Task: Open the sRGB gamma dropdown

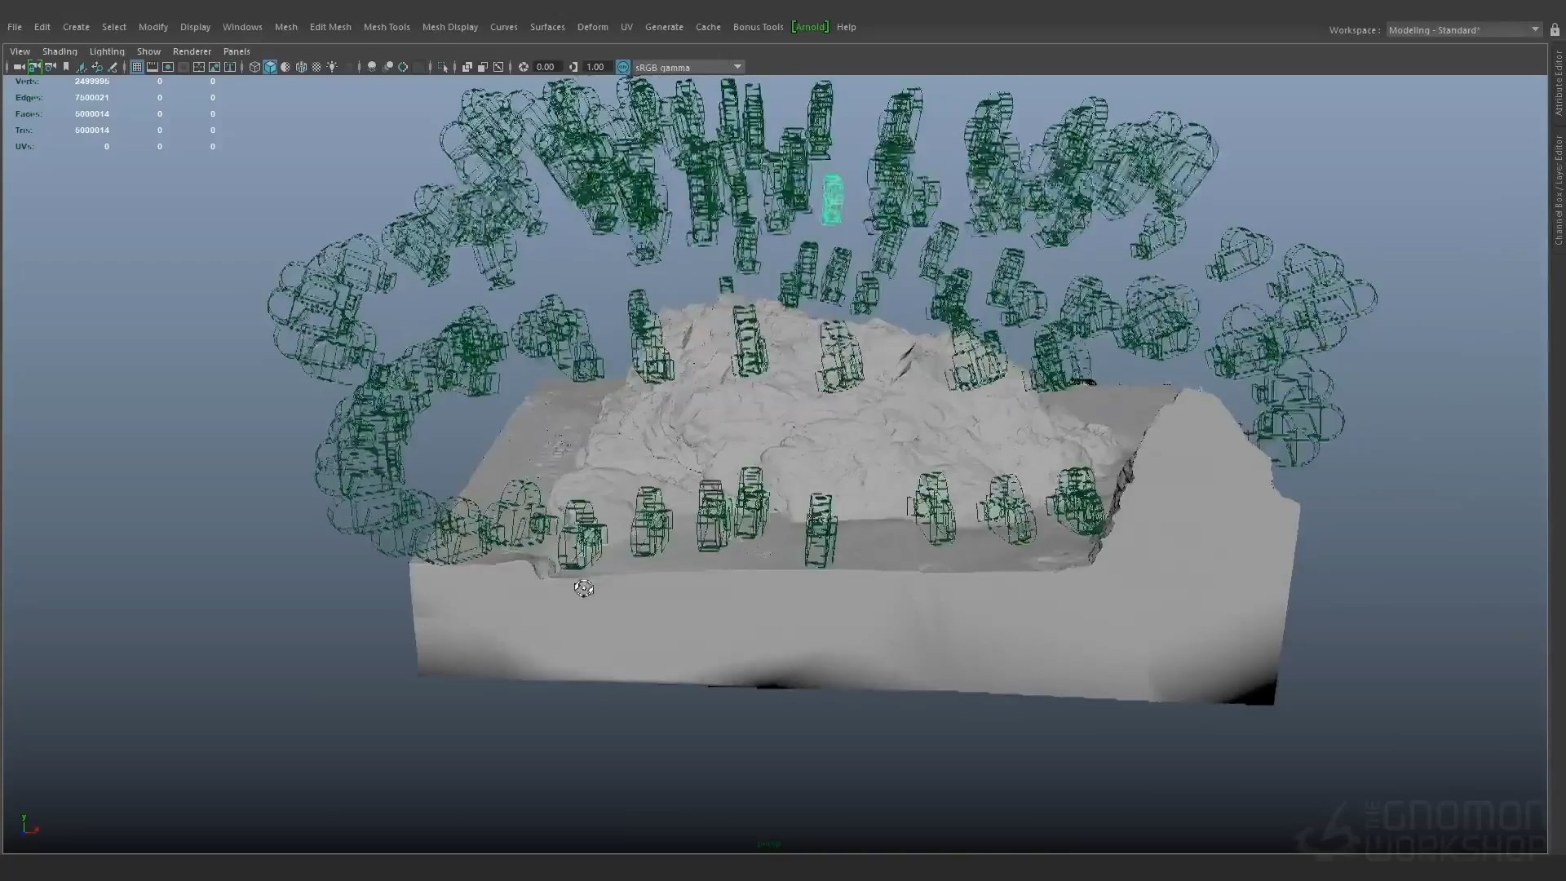Action: point(737,67)
